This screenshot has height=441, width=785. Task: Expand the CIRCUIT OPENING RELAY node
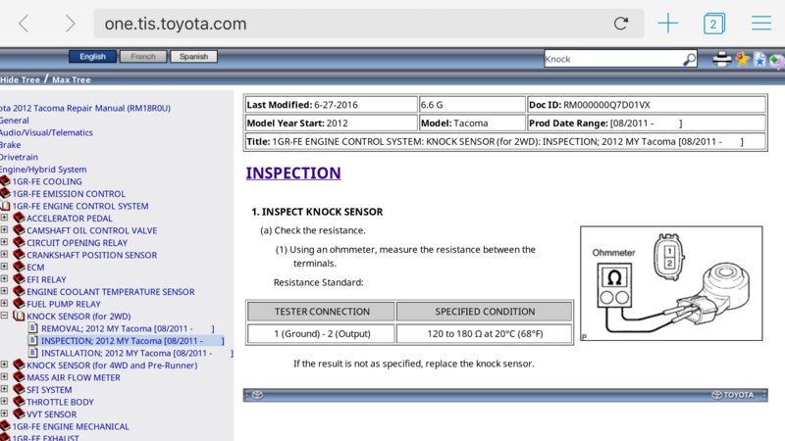click(4, 242)
